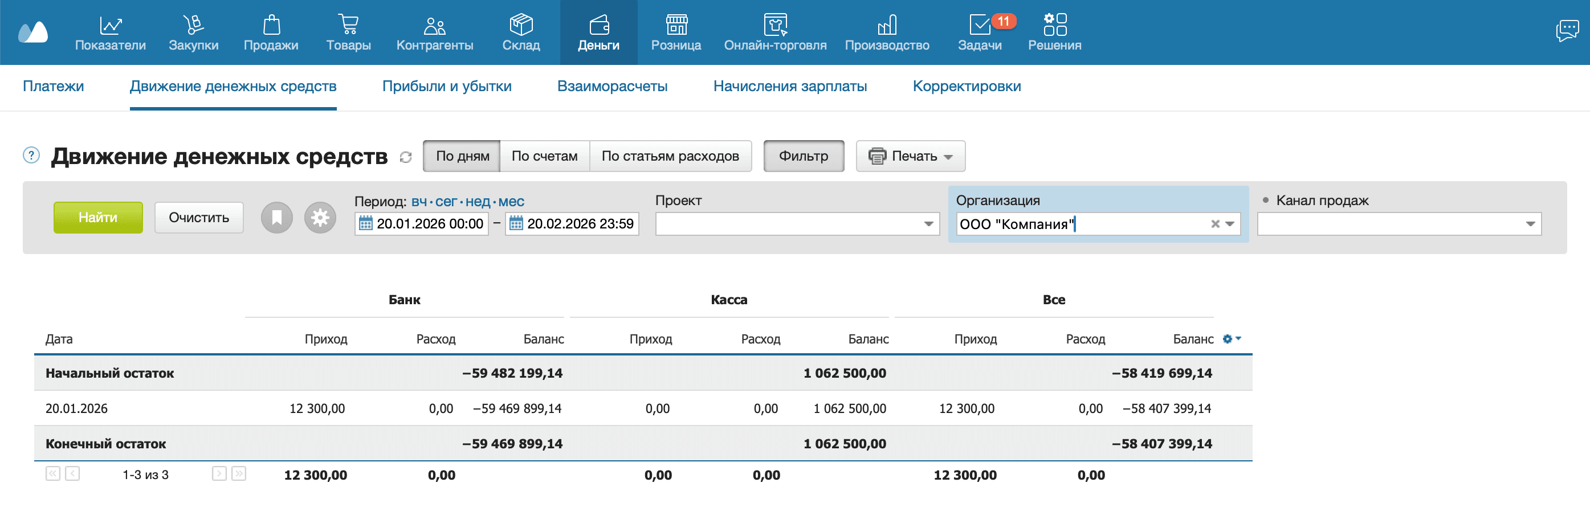Open the help question mark icon
This screenshot has height=507, width=1590.
31,156
